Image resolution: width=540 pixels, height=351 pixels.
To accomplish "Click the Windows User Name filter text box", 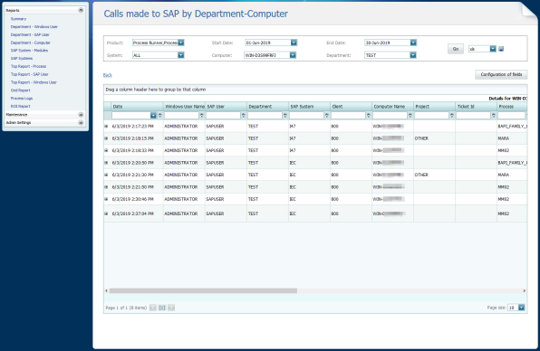I will click(181, 116).
